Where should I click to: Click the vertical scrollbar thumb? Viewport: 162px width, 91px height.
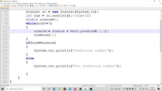click(x=161, y=36)
